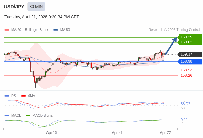The width and height of the screenshot is (203, 138).
Task: Click the MACD blue legend swatch
Action: 7,116
